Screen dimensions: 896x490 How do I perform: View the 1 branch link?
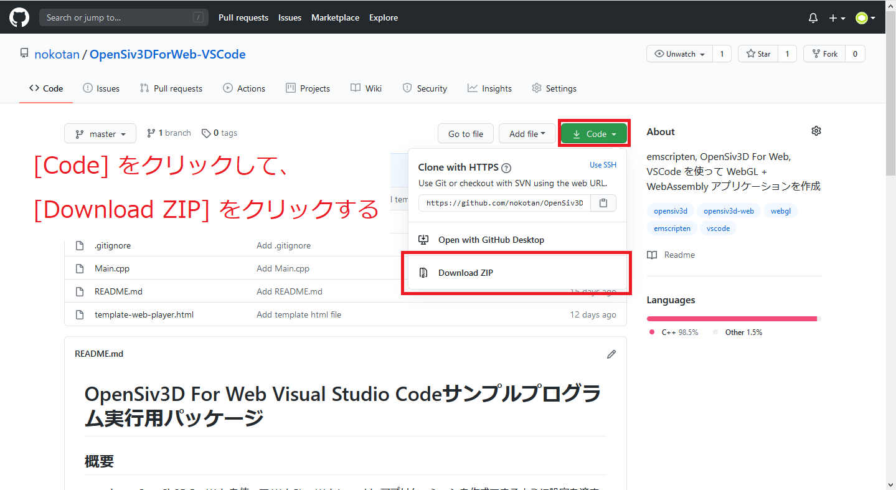[x=169, y=133]
